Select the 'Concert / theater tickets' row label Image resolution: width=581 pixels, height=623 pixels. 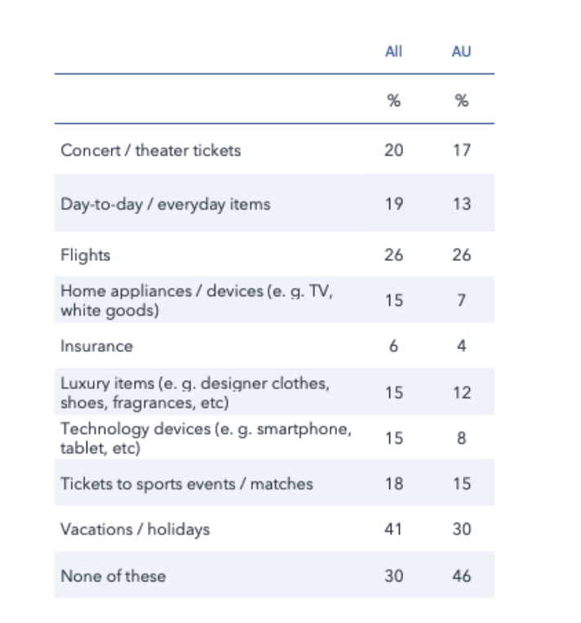[151, 150]
